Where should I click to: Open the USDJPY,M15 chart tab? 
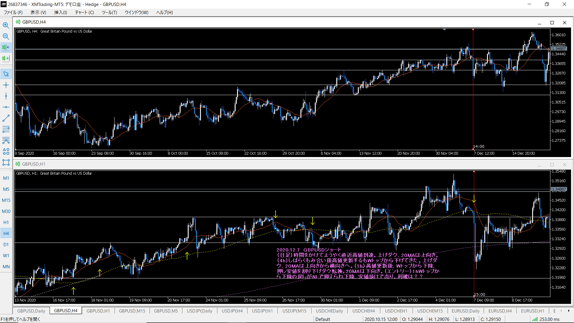tap(294, 311)
